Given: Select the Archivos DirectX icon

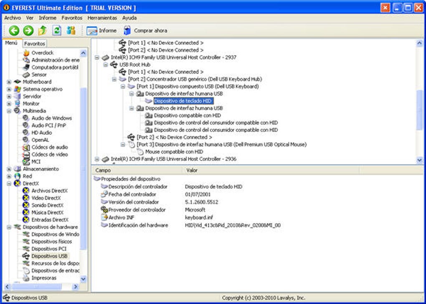Looking at the screenshot, I should click(x=26, y=191).
